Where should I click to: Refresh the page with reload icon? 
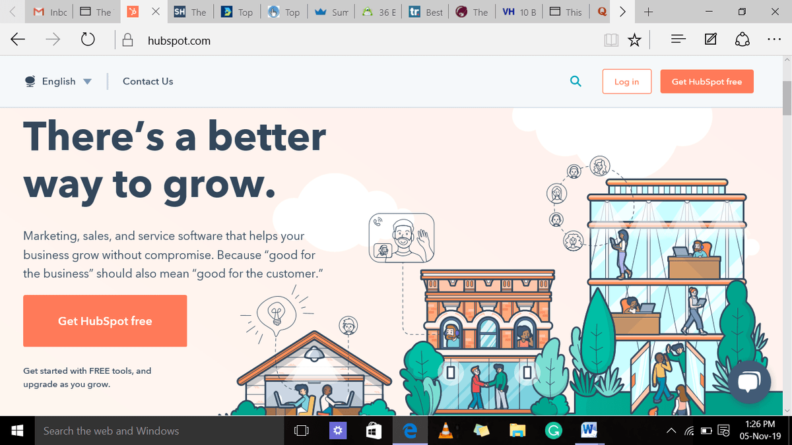[x=87, y=40]
